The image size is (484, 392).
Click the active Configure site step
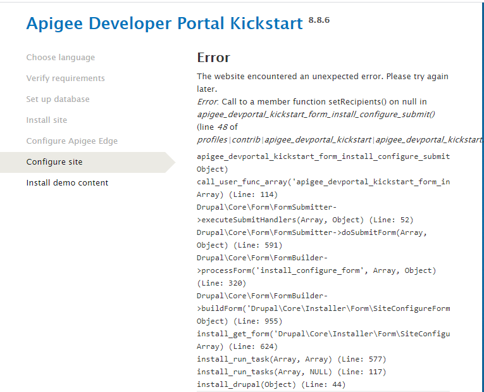(x=54, y=162)
